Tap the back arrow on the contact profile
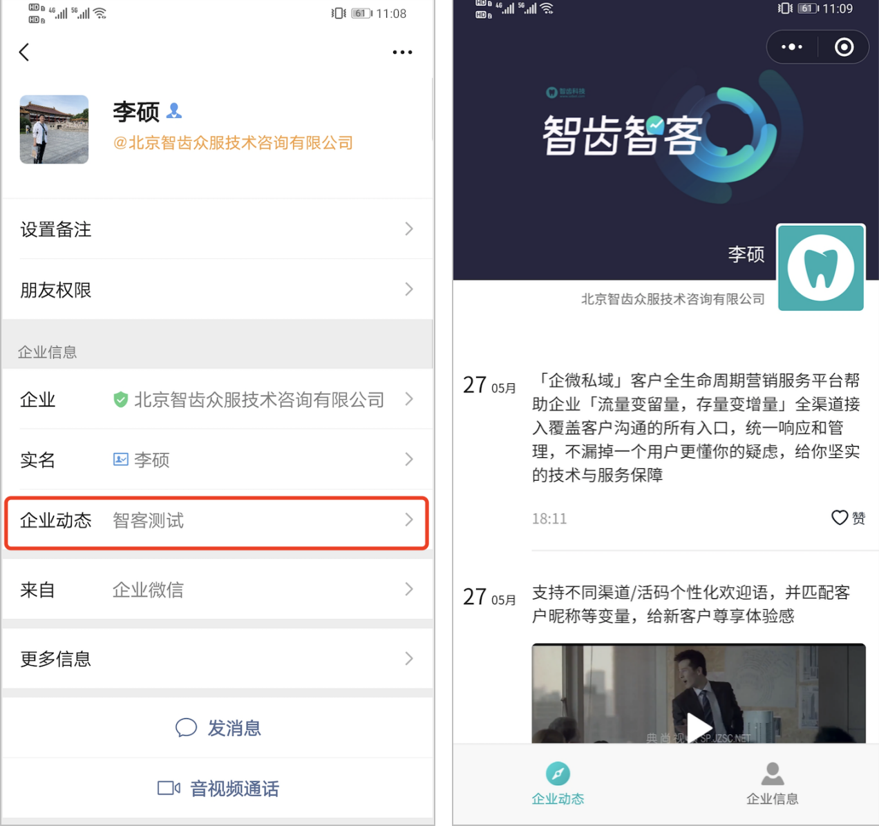This screenshot has width=879, height=826. tap(24, 52)
